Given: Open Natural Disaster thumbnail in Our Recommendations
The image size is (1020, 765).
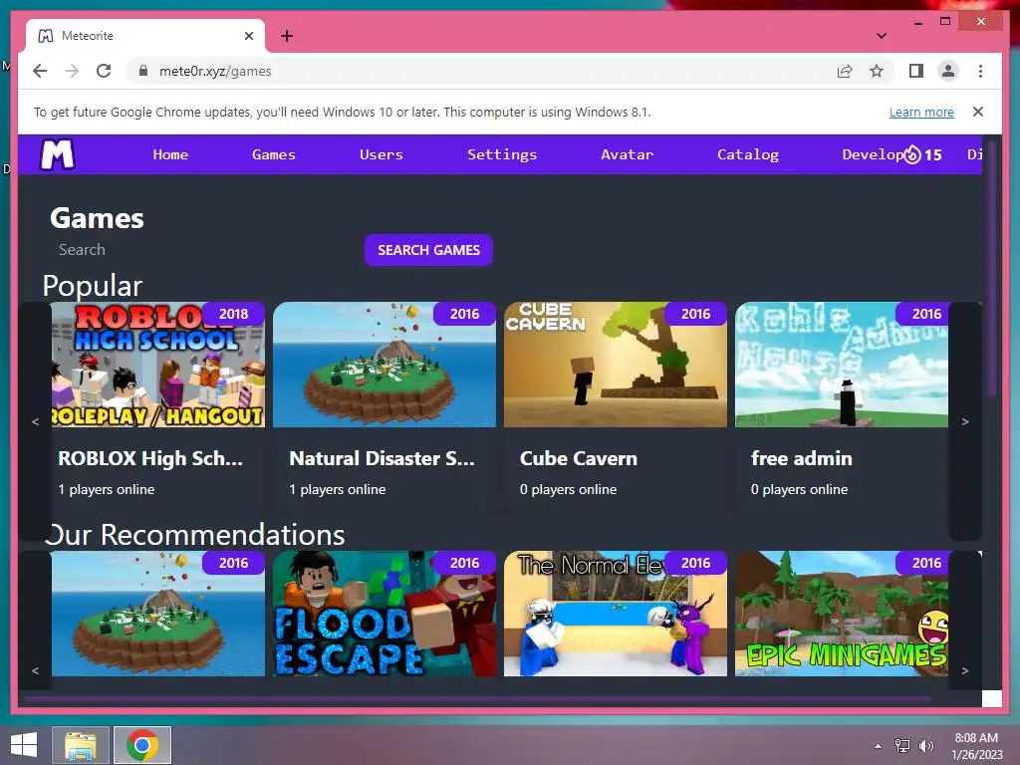Looking at the screenshot, I should (158, 614).
